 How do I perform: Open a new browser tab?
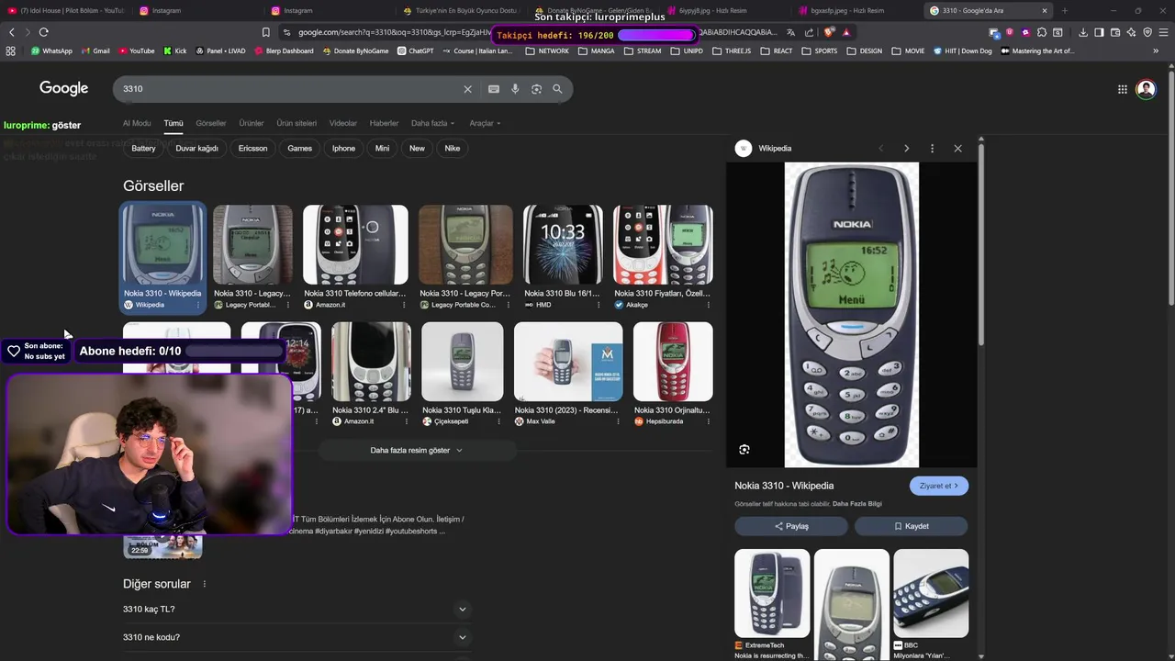[1065, 10]
